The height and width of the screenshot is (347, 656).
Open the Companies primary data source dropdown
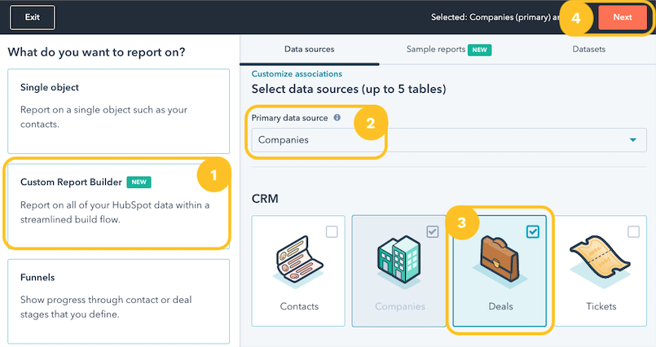click(x=449, y=140)
